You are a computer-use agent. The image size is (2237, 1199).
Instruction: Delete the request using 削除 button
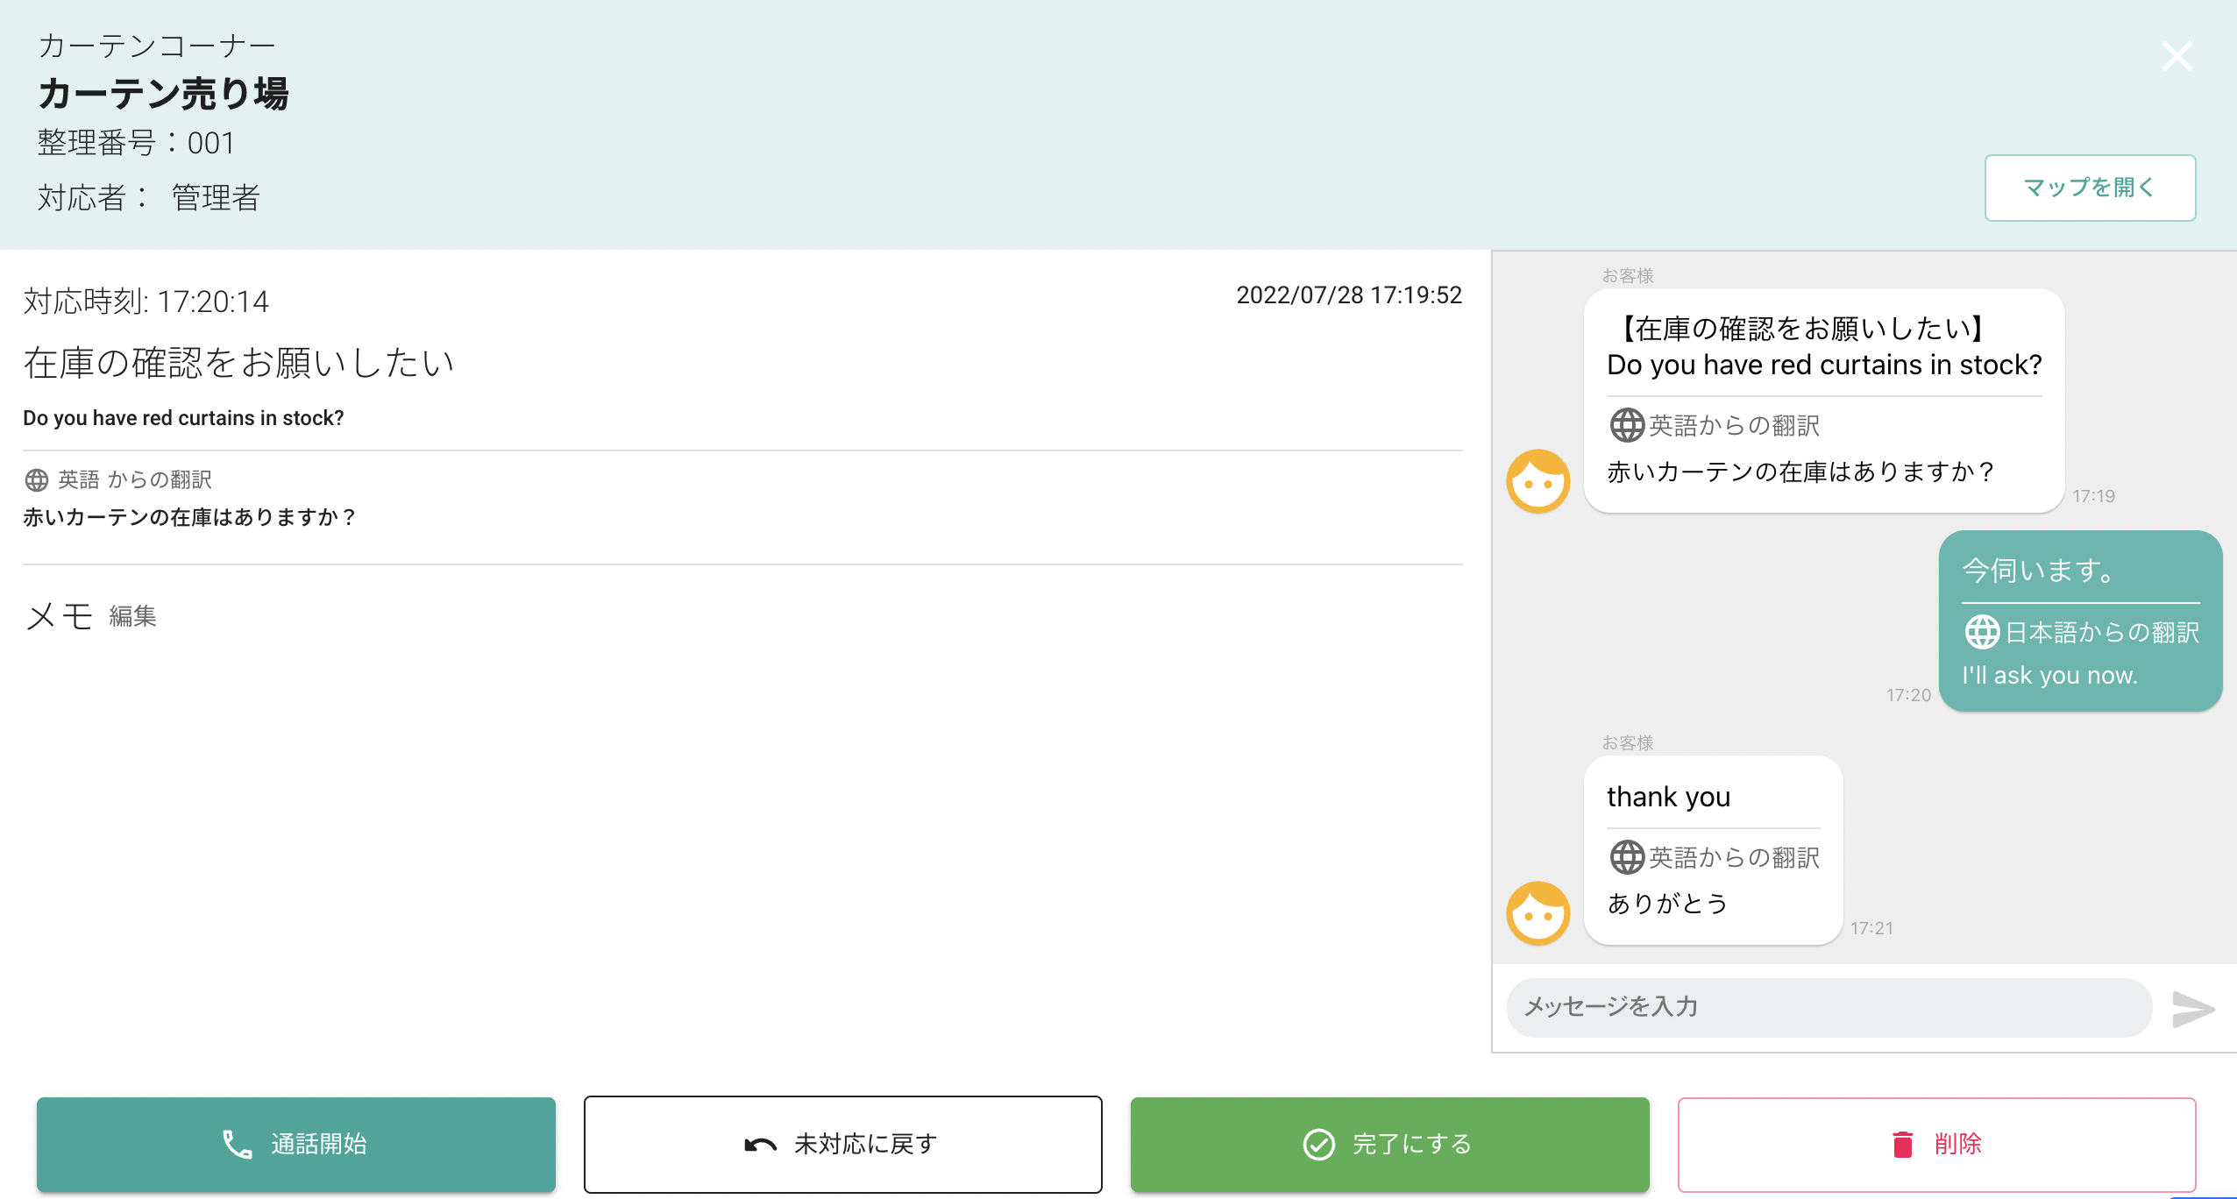[1936, 1144]
